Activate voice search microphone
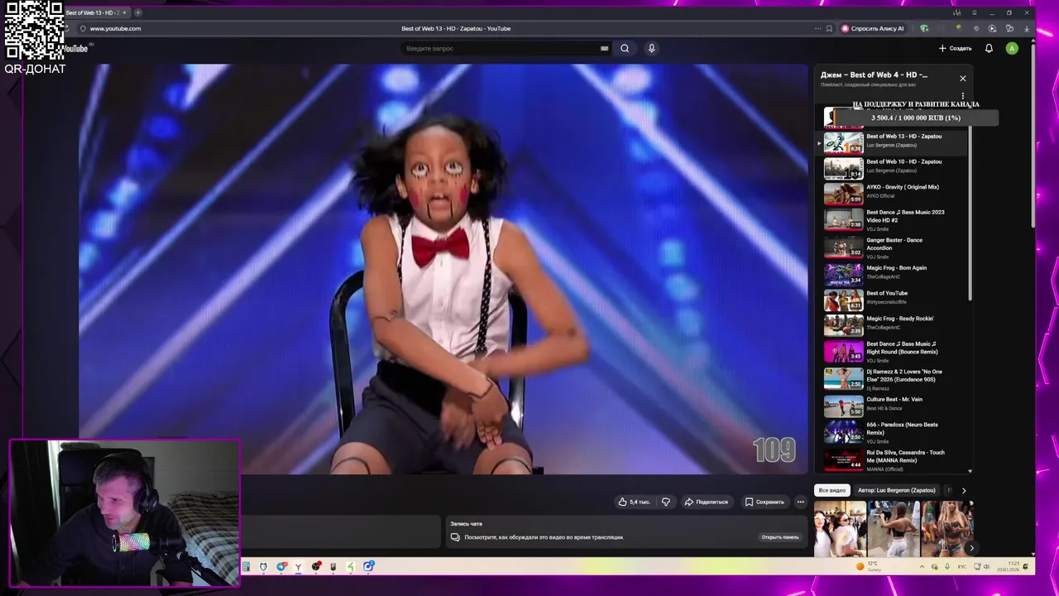This screenshot has height=596, width=1059. click(x=651, y=48)
